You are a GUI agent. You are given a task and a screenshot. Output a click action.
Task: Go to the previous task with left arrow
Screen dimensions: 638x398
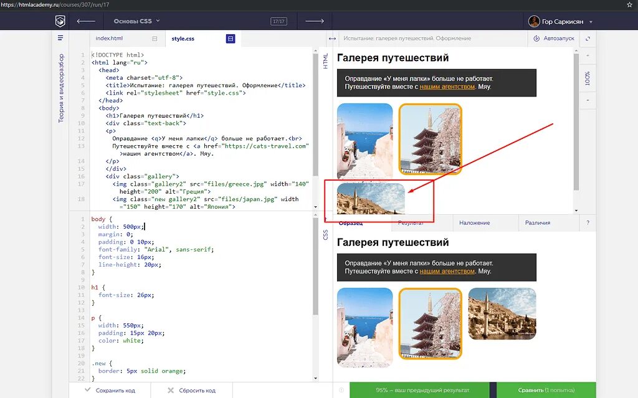click(x=86, y=21)
